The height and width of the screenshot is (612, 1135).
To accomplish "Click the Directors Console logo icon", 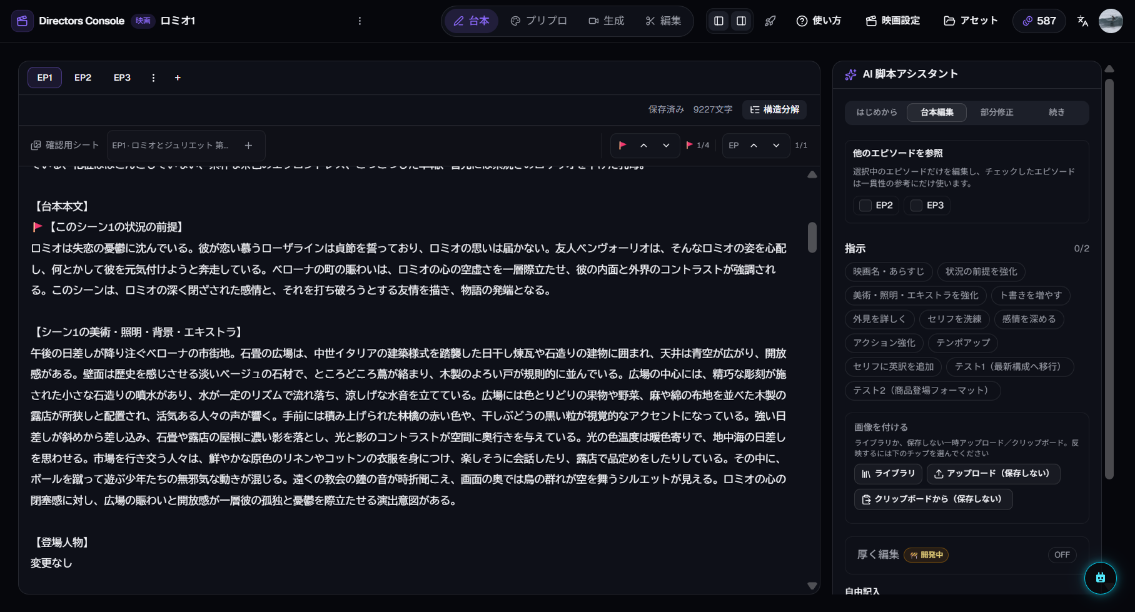I will click(x=23, y=21).
